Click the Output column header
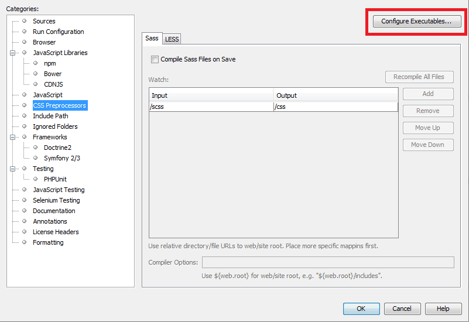Screen dimensions: 469x322 click(336, 95)
